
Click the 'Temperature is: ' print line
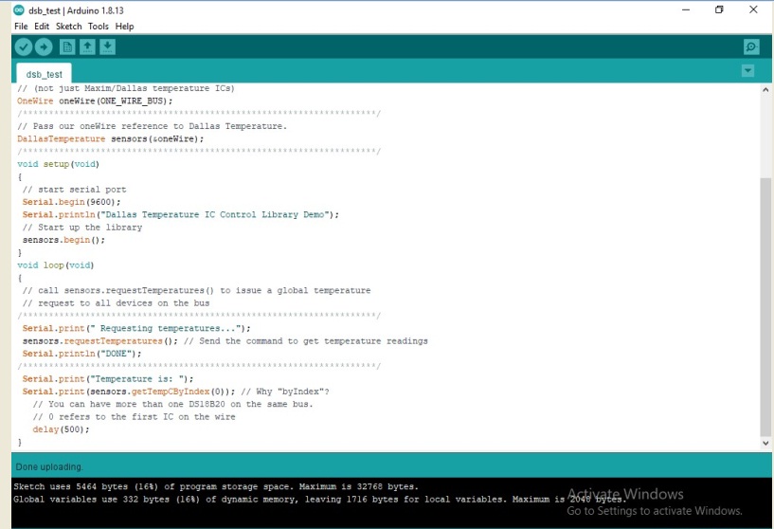tap(108, 379)
